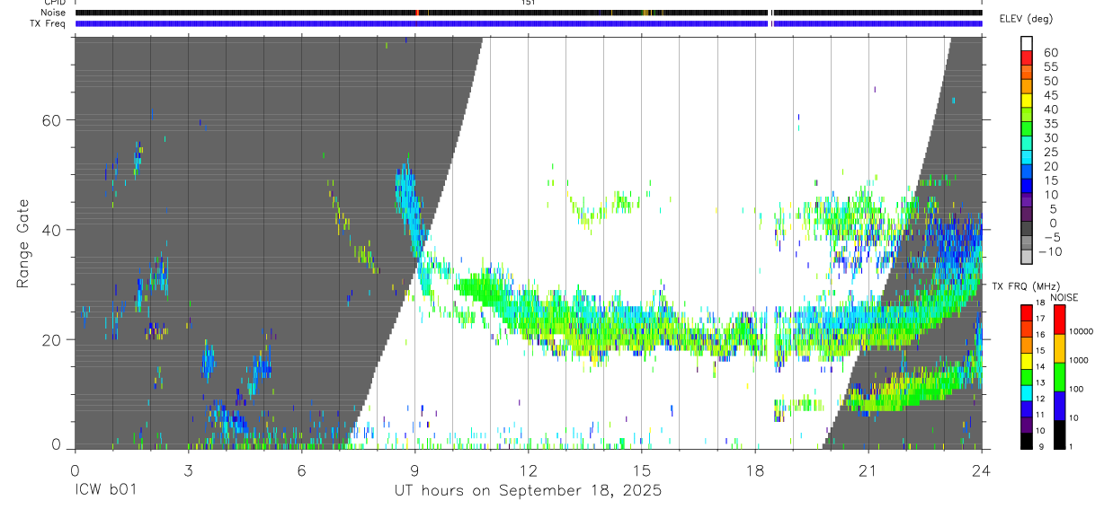Click the Range Gate axis title
Viewport: 1104px width, 509px height.
[23, 243]
